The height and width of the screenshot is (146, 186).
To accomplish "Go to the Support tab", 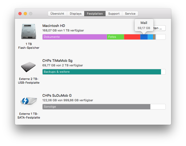I will pos(114,14).
